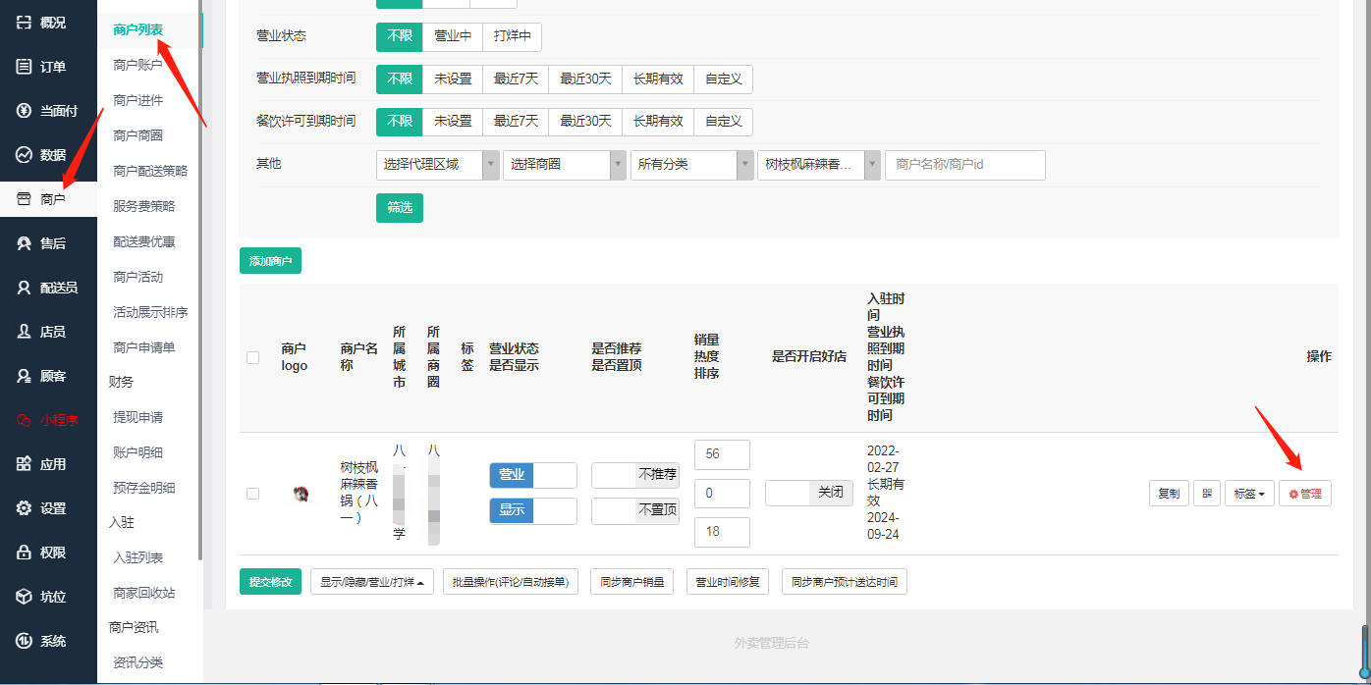Open the 权限 lock icon in sidebar
Viewport: 1371px width, 685px height.
coord(25,553)
